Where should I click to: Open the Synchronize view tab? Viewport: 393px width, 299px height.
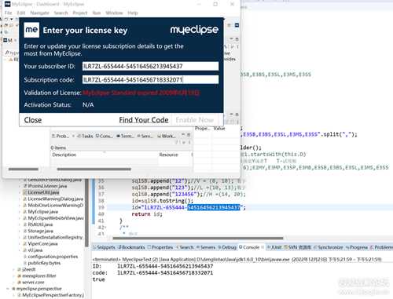329,247
